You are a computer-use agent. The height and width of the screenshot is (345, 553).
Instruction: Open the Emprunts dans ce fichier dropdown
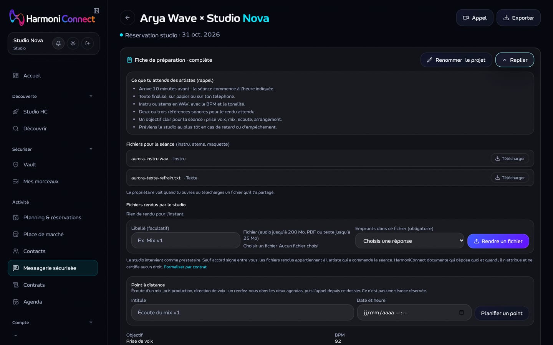pyautogui.click(x=410, y=241)
